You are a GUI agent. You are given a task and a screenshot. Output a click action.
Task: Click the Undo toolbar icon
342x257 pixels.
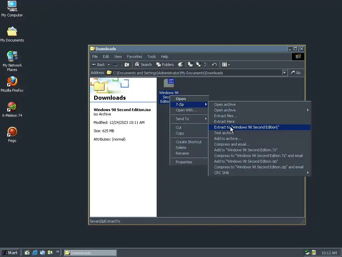pyautogui.click(x=214, y=65)
